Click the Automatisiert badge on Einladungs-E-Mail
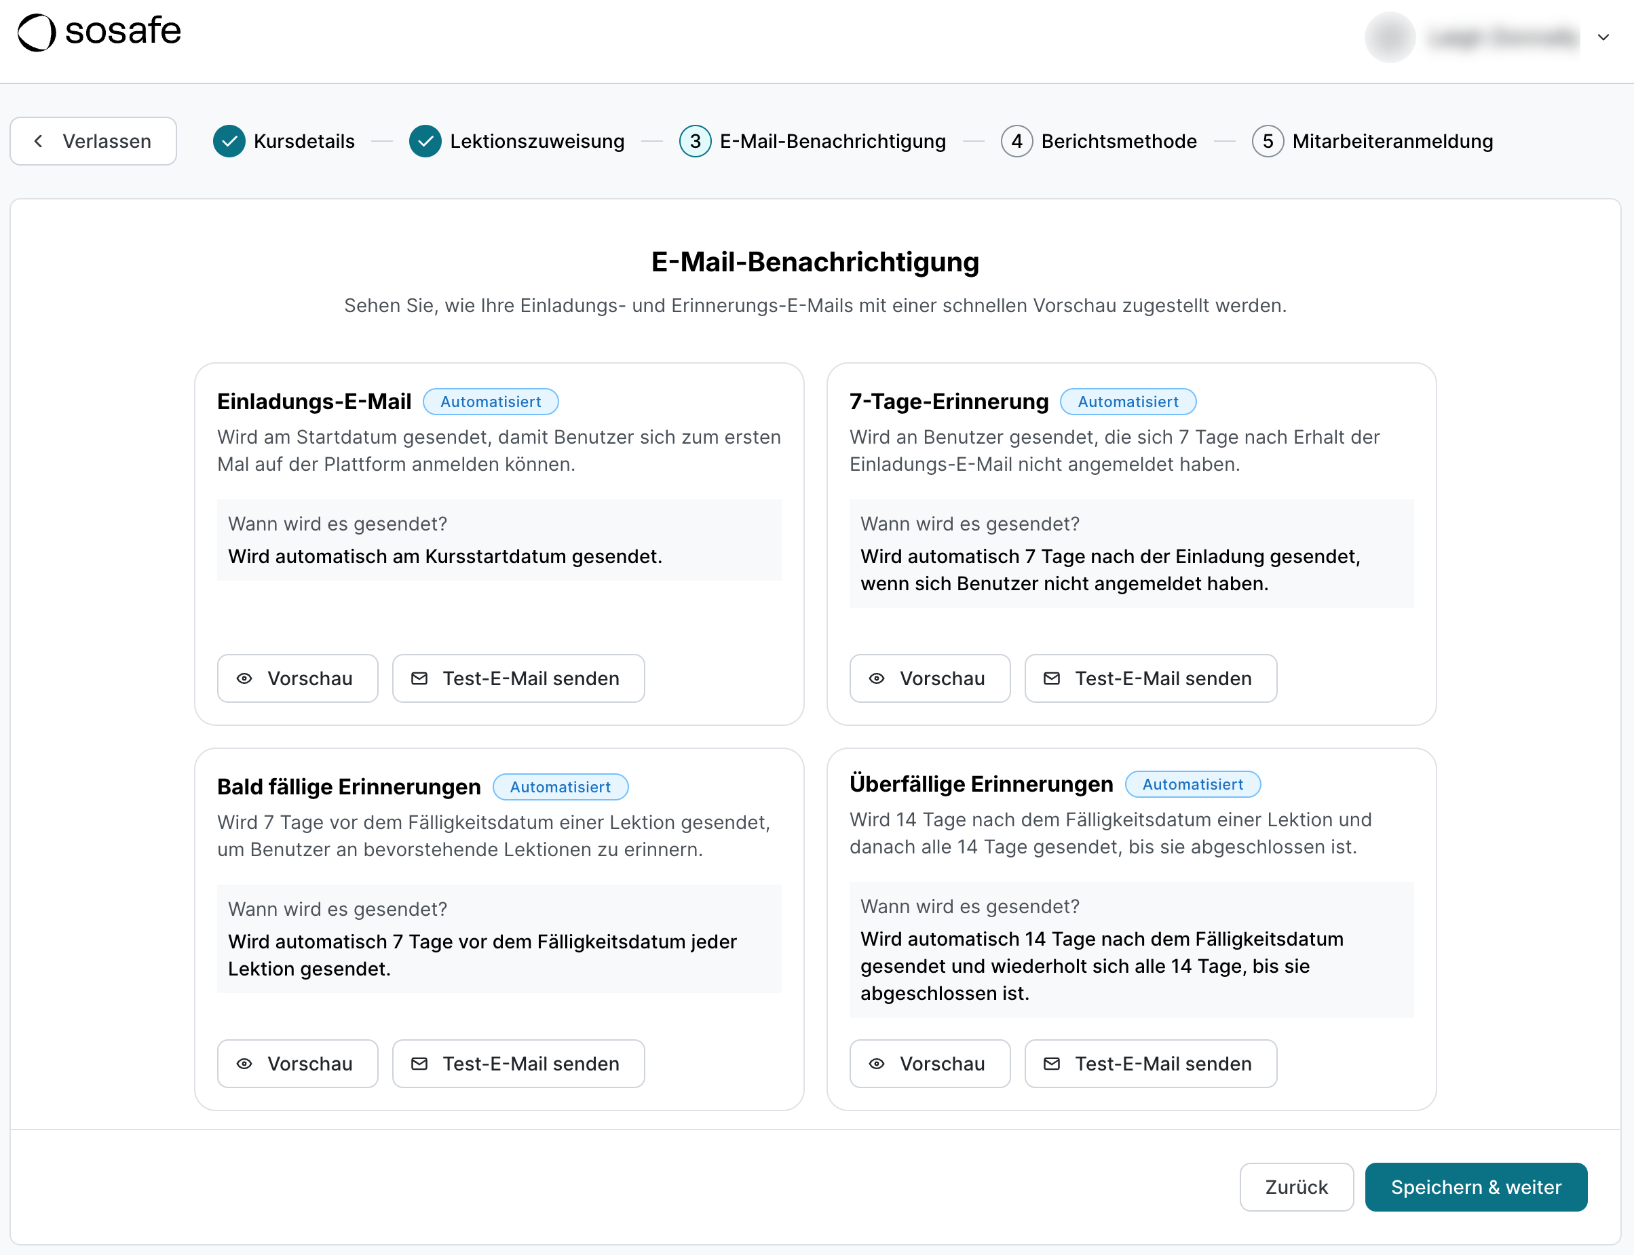This screenshot has height=1255, width=1634. click(x=491, y=401)
